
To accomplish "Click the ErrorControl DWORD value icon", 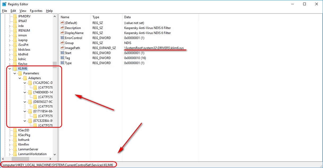I will pyautogui.click(x=62, y=38).
